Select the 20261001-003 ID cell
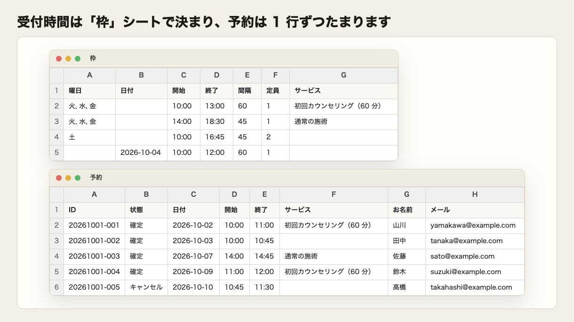Viewport: 574px width, 322px height. 95,257
